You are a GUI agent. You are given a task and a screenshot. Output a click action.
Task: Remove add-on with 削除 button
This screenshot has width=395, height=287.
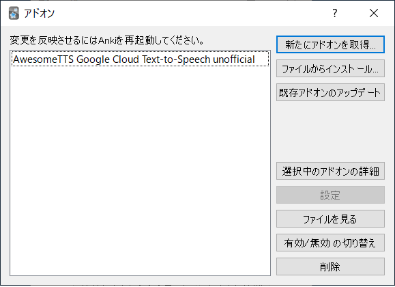click(330, 266)
